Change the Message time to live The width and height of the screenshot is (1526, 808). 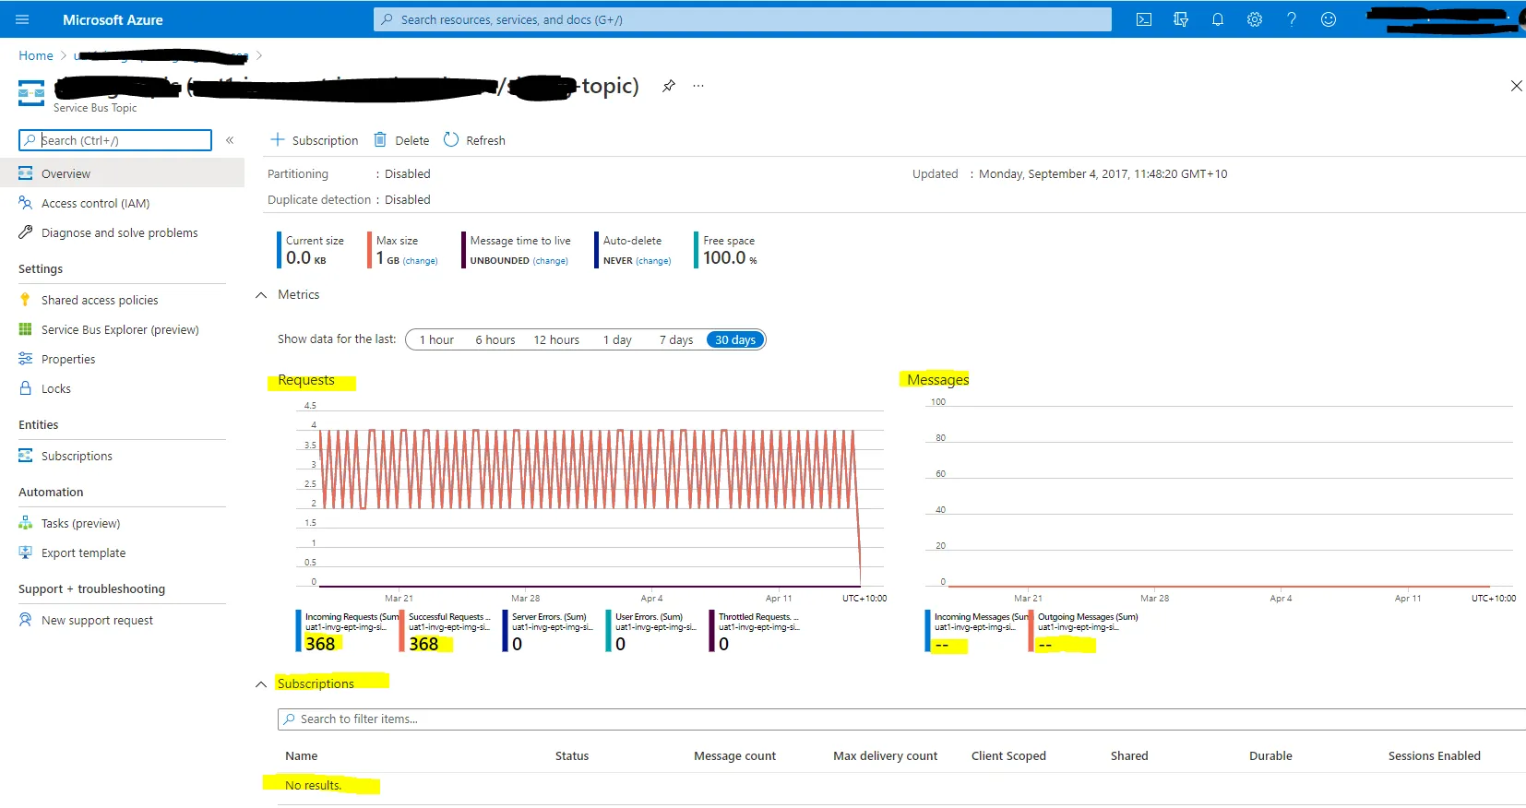[551, 261]
